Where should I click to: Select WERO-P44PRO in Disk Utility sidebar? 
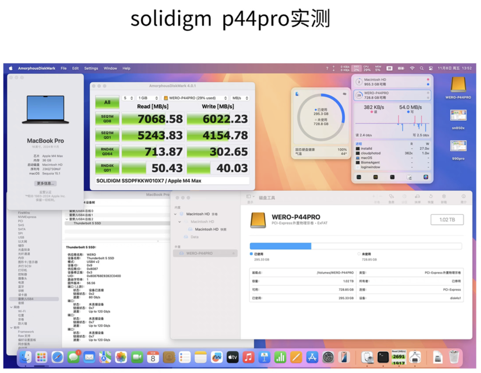206,253
